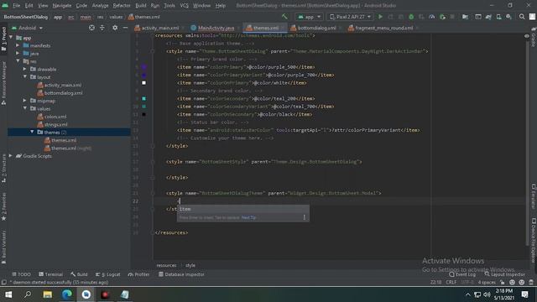Image resolution: width=537 pixels, height=302 pixels.
Task: Click the 'style' breadcrumb below the editor
Action: click(190, 265)
